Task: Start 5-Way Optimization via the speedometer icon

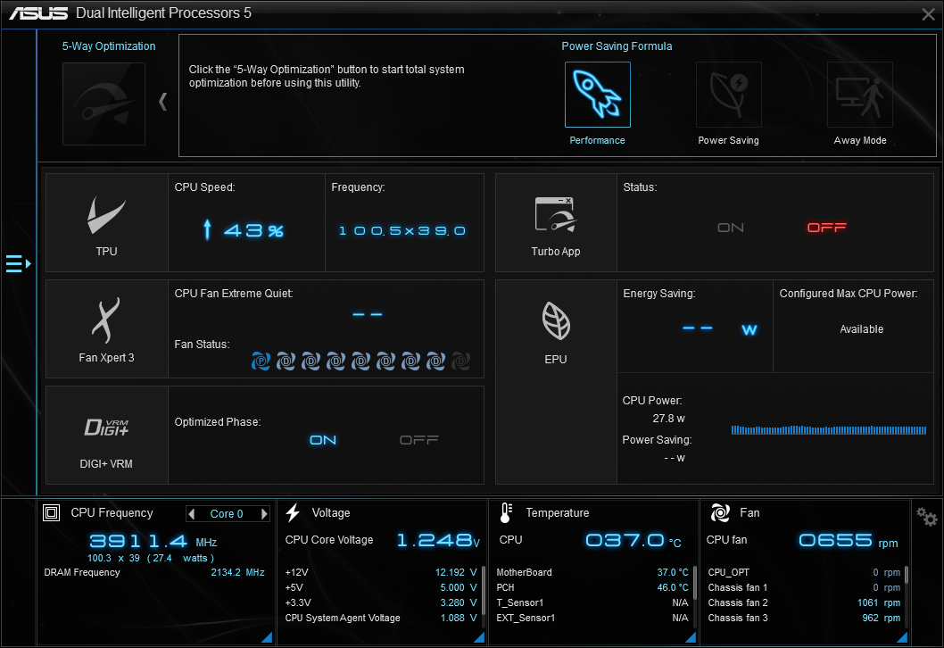Action: 104,104
